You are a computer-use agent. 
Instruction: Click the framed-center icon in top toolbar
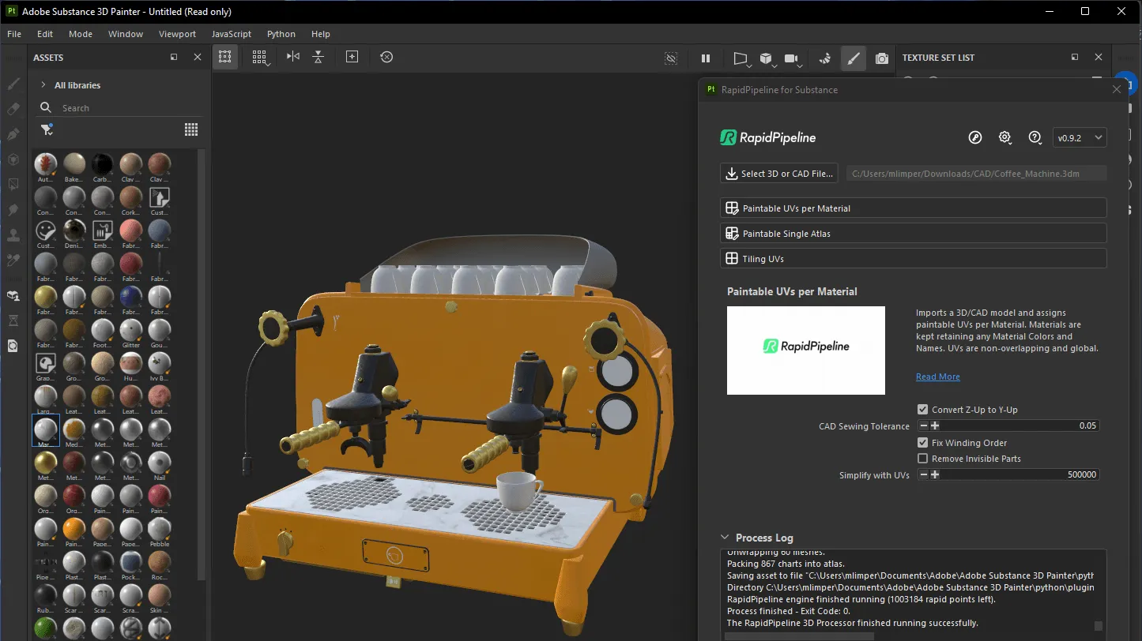coord(352,57)
